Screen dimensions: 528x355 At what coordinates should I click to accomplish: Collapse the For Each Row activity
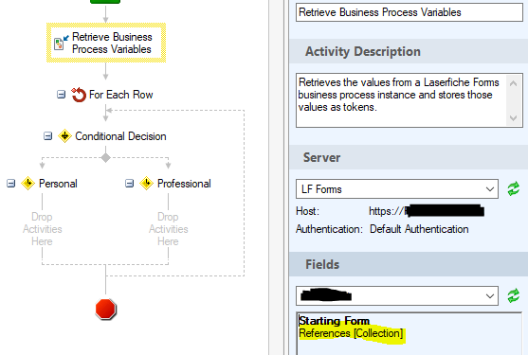point(61,95)
